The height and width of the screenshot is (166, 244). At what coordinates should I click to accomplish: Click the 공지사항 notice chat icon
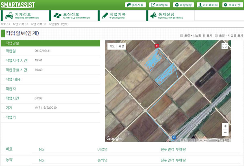(x=129, y=5)
